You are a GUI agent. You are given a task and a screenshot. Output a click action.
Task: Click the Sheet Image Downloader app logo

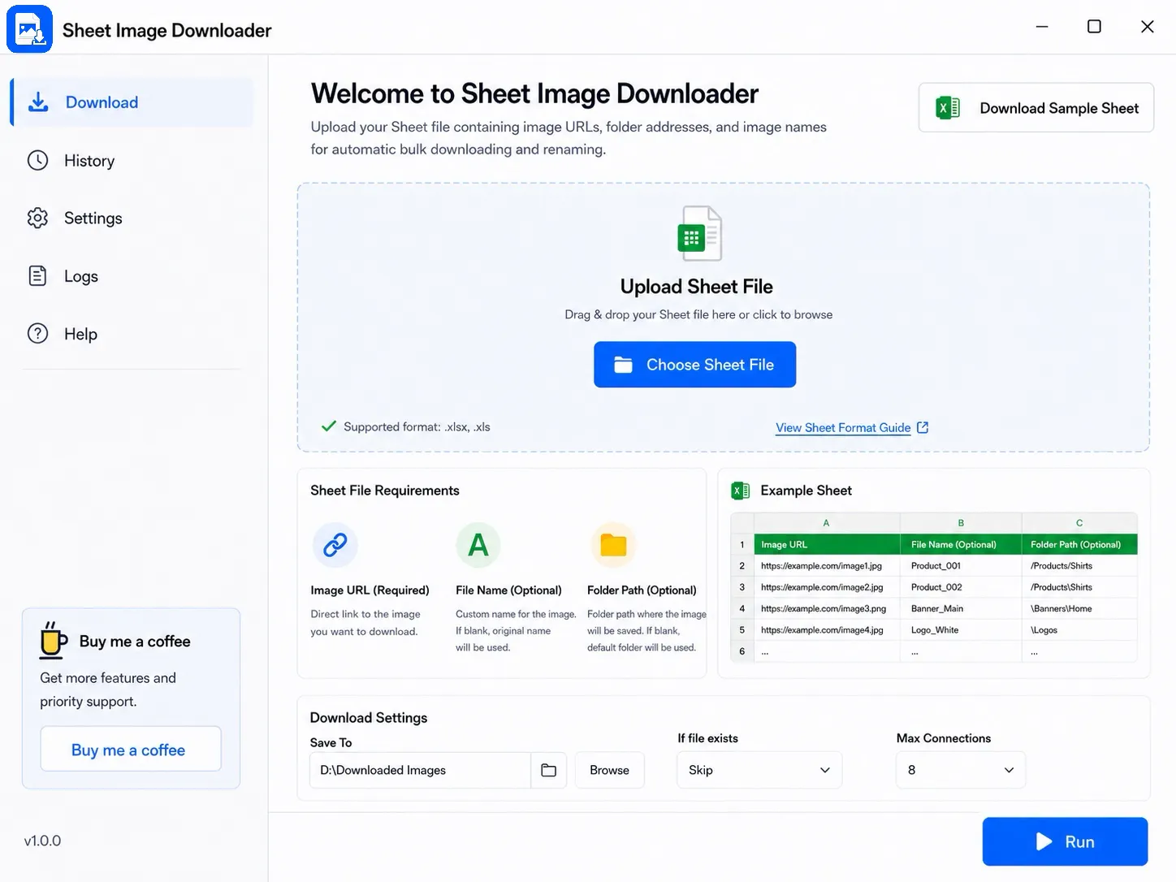tap(29, 29)
